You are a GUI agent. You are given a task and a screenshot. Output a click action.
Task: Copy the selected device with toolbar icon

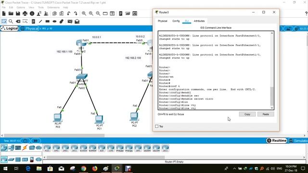(x=54, y=13)
